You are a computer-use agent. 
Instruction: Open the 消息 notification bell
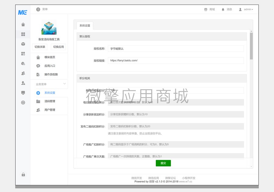click(x=227, y=9)
